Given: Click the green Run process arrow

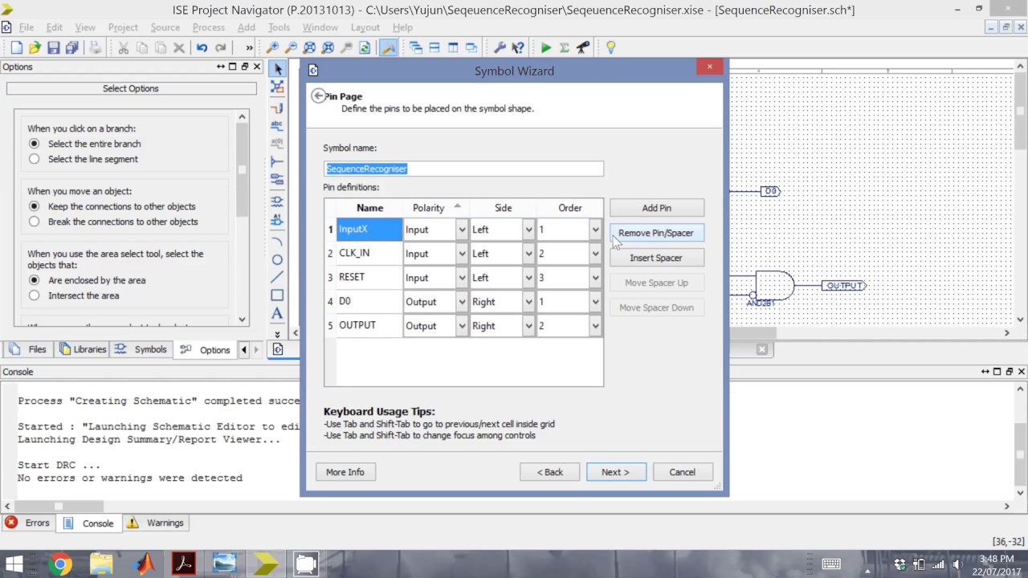Looking at the screenshot, I should click(546, 48).
